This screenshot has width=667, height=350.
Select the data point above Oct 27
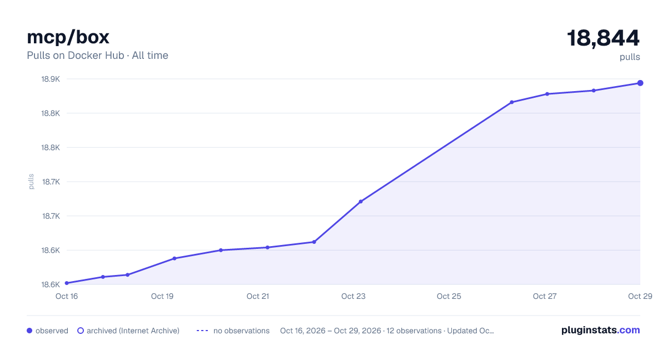[x=547, y=94]
